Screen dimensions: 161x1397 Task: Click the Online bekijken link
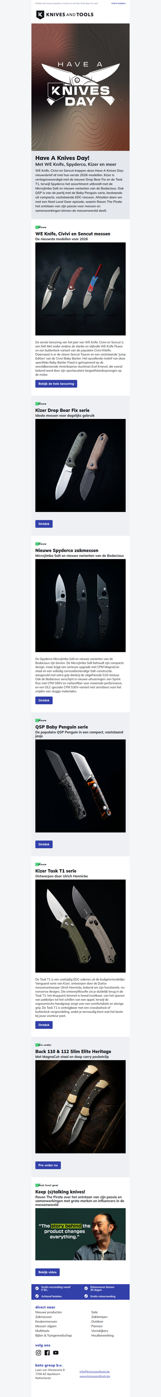click(x=118, y=3)
